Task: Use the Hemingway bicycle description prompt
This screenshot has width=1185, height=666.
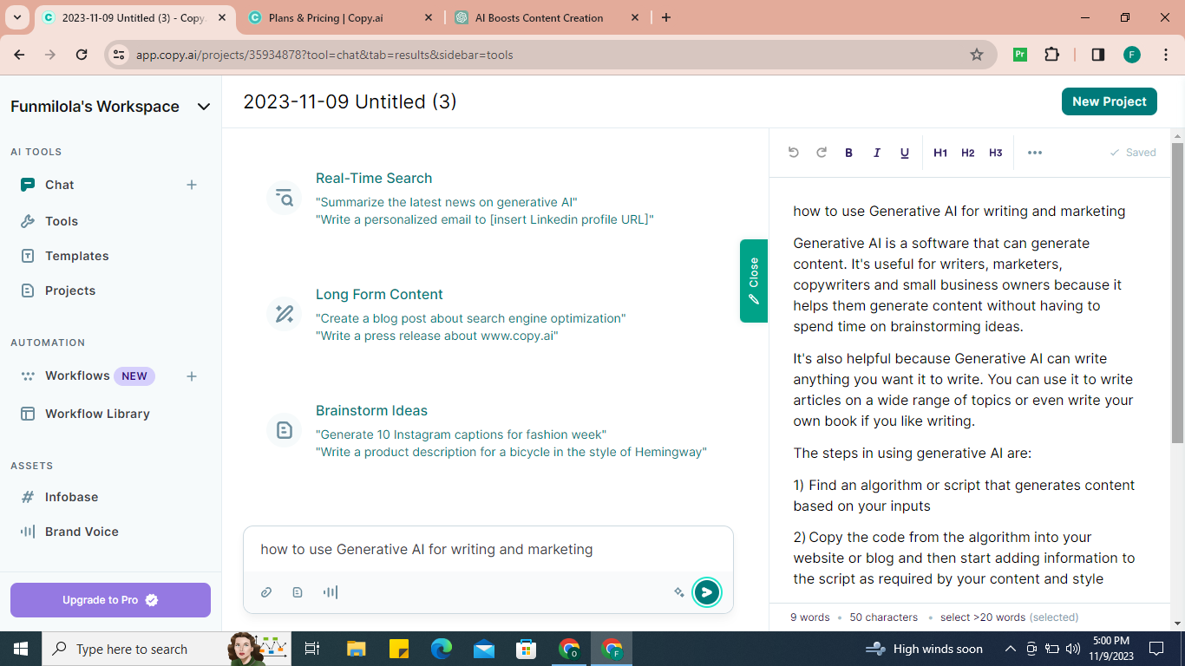Action: tap(511, 452)
